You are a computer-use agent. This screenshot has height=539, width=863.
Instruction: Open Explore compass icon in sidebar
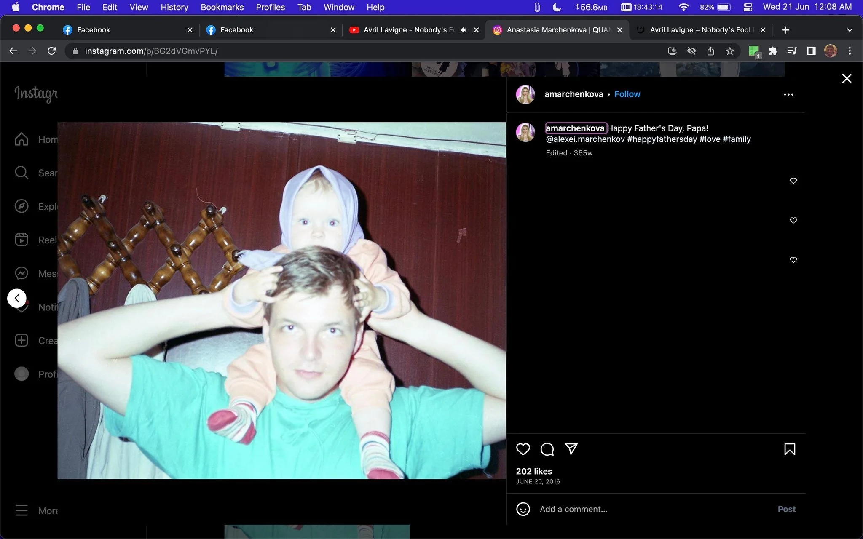pyautogui.click(x=21, y=206)
